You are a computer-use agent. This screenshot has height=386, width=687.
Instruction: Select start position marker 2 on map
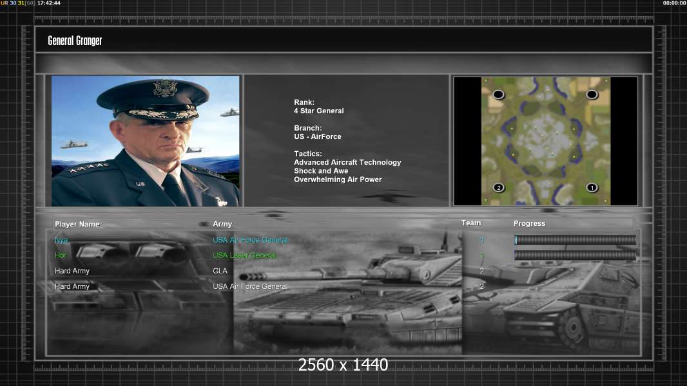click(x=499, y=188)
